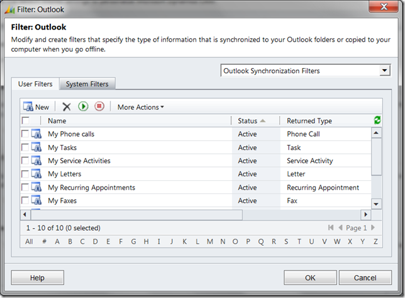Click the OK button
The width and height of the screenshot is (405, 298).
(310, 278)
